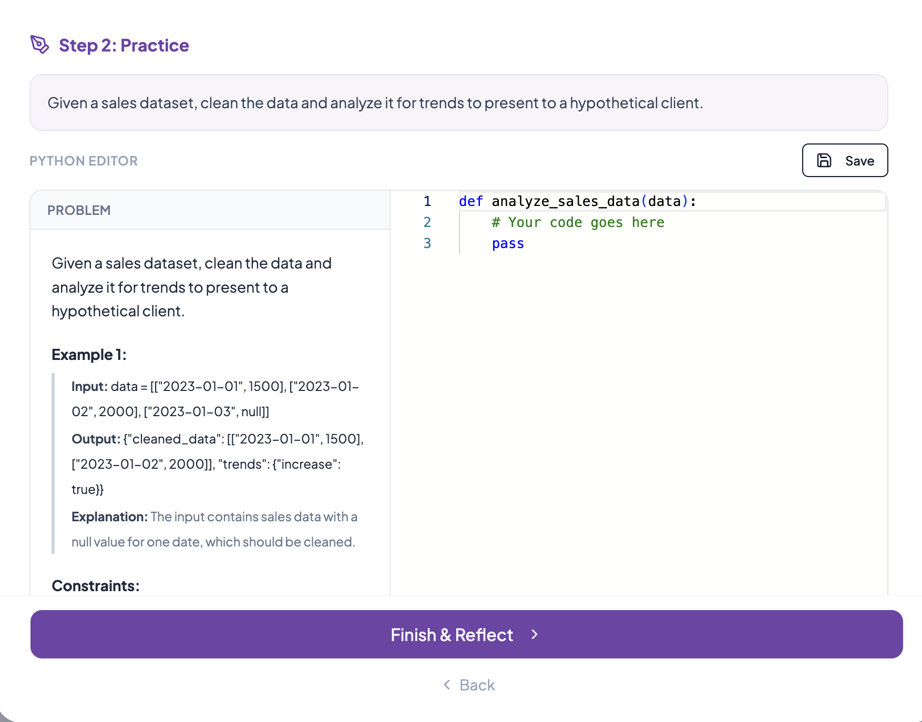Click the left chevron beside Back
This screenshot has height=722, width=922.
[447, 685]
